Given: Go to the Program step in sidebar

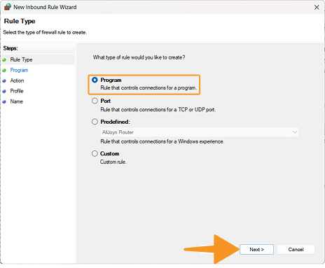Looking at the screenshot, I should point(19,70).
